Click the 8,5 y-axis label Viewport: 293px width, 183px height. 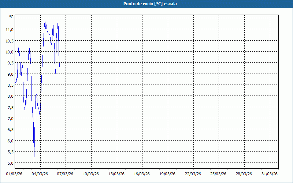tap(11, 85)
